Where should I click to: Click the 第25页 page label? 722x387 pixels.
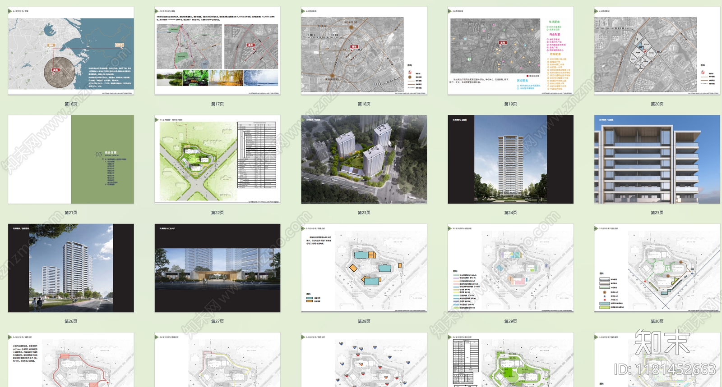657,213
